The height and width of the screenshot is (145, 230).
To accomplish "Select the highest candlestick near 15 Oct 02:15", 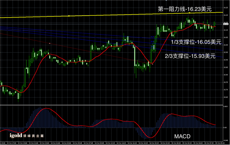I will pos(188,20).
